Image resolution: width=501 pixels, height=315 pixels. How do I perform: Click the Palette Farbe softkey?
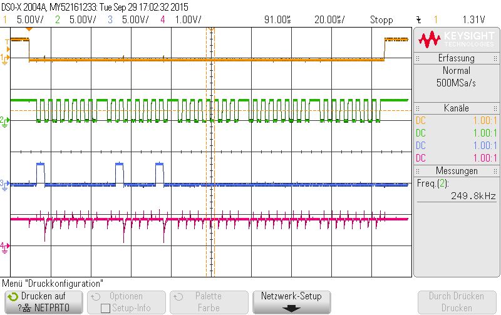point(209,302)
